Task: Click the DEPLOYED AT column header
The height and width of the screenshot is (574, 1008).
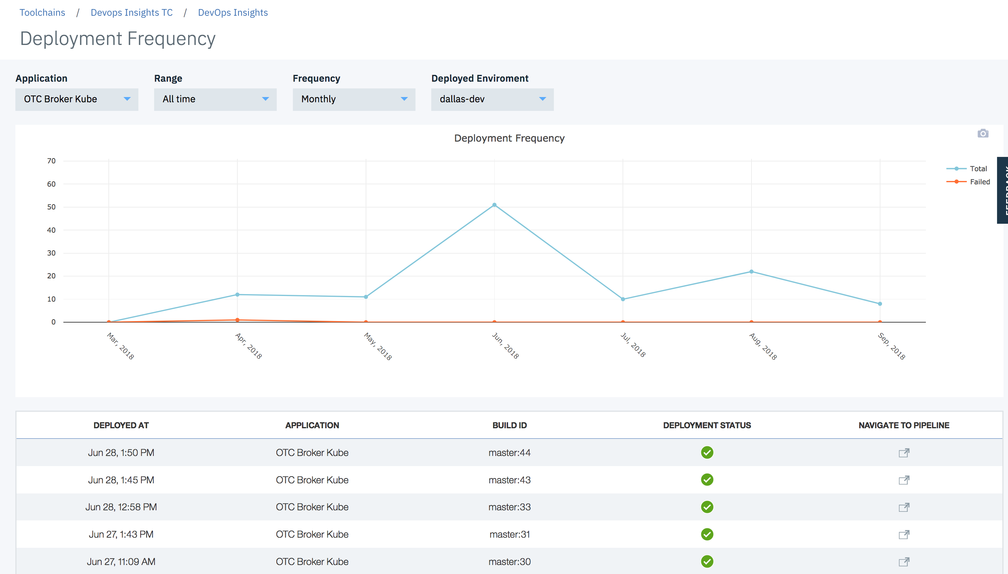Action: [x=121, y=425]
